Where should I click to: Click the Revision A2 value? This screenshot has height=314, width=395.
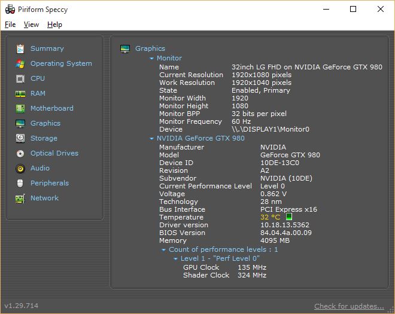coord(265,170)
